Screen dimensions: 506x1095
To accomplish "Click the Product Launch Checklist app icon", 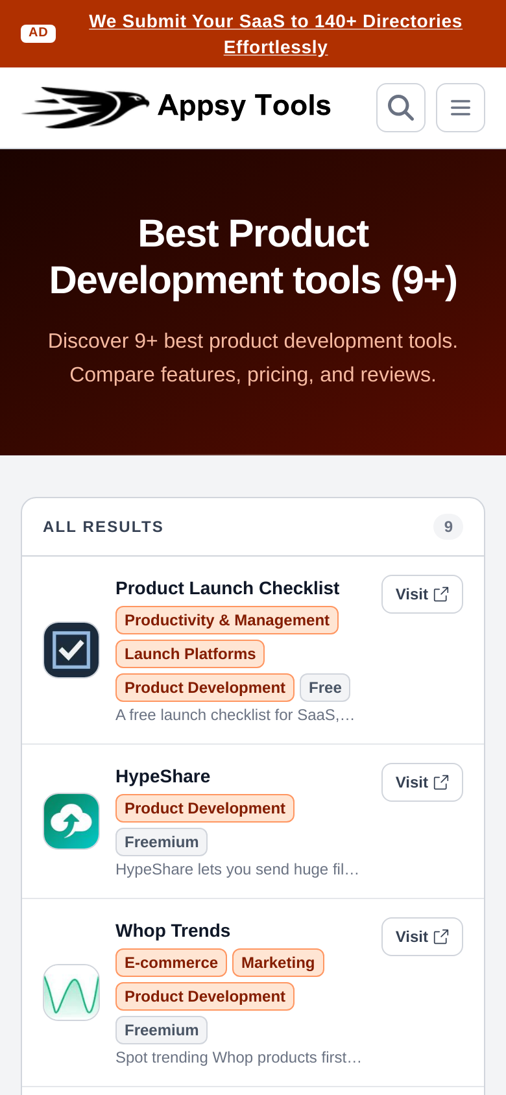I will [71, 650].
